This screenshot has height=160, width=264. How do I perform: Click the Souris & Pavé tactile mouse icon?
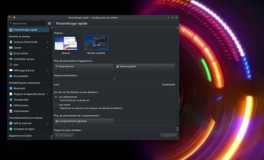pos(11,42)
